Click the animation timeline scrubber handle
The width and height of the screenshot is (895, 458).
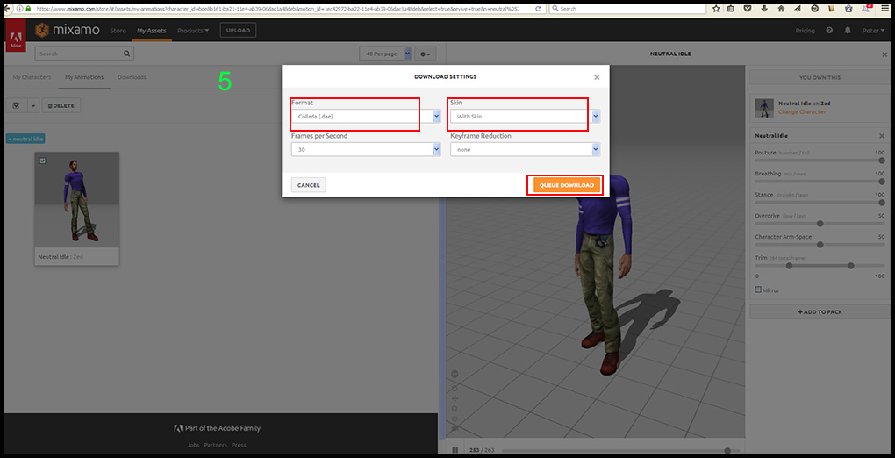pyautogui.click(x=727, y=451)
